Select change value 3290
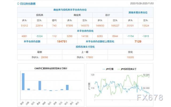 69,36
